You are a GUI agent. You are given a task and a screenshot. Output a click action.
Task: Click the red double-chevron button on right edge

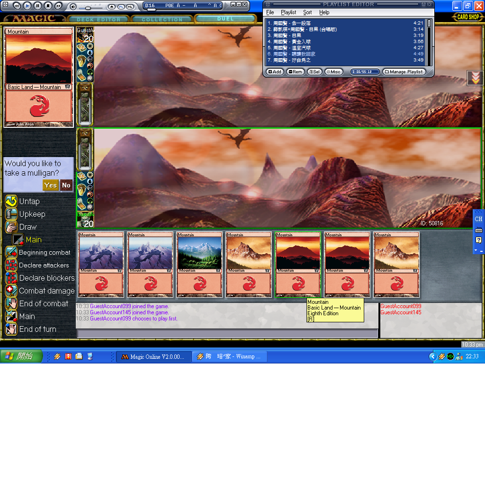point(476,78)
